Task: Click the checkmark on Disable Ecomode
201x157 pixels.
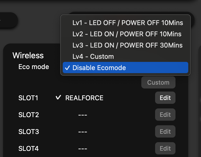Action: 67,68
